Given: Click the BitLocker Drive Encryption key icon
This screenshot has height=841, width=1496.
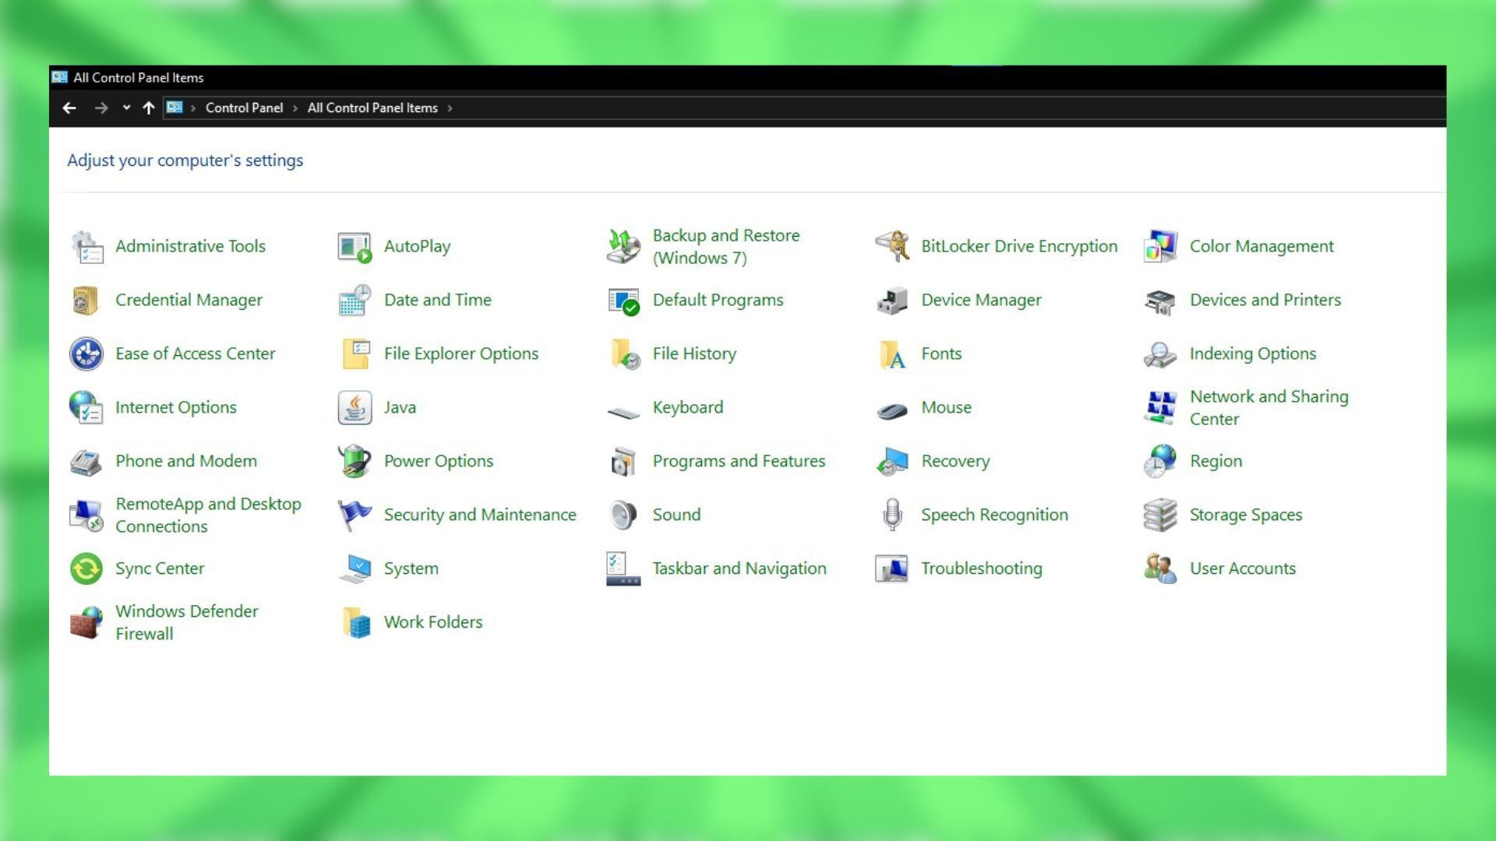Looking at the screenshot, I should (x=892, y=246).
